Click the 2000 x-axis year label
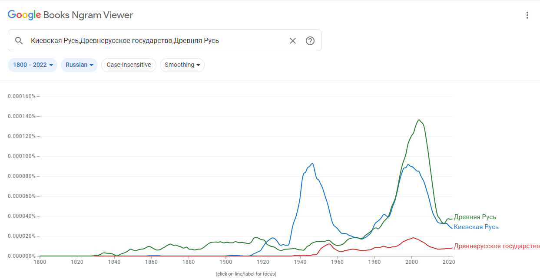 pyautogui.click(x=412, y=262)
